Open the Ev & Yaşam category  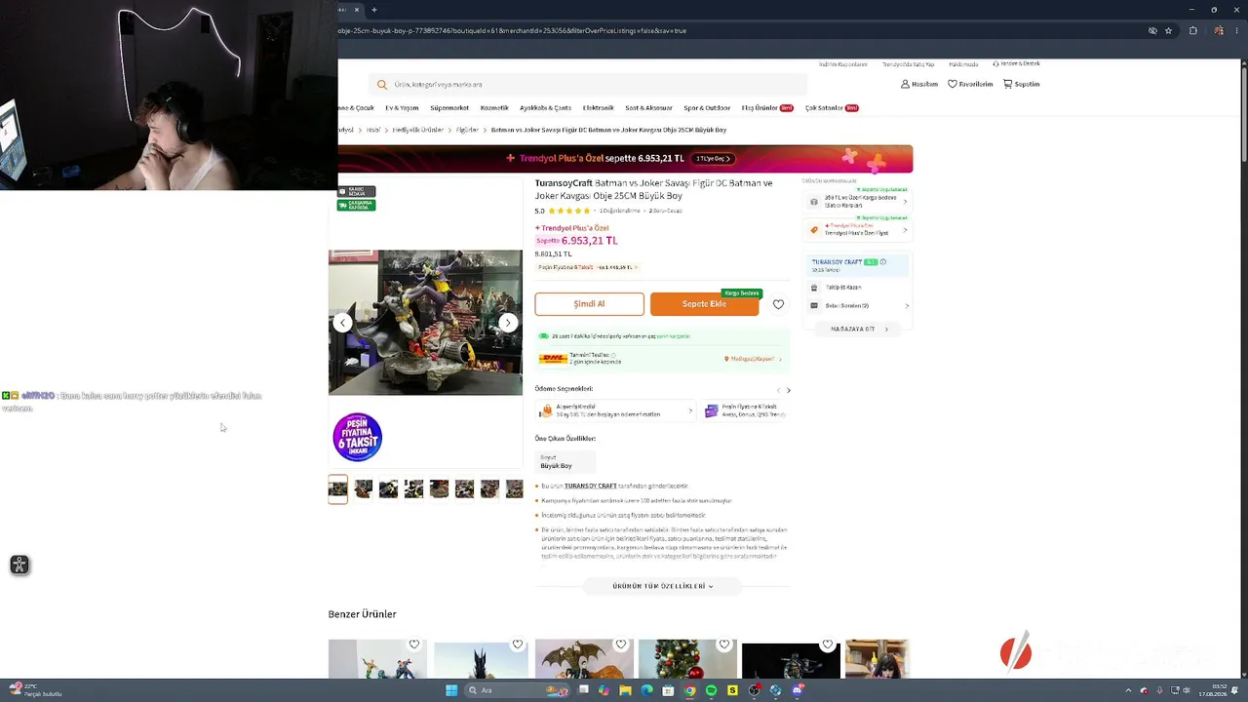402,108
